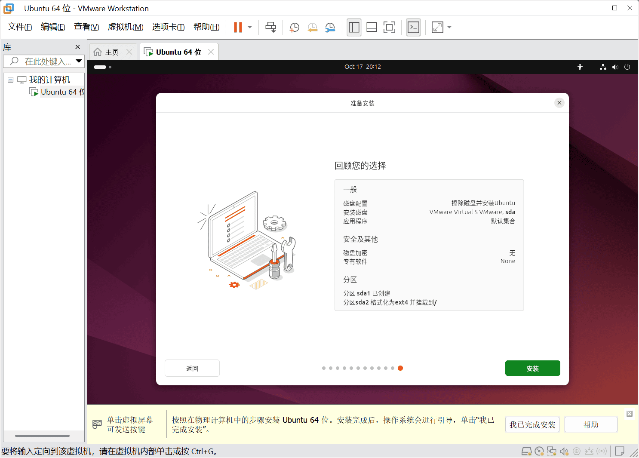Click the 分区 sda1 已创建 line
Screen dimensions: 639x458
(x=367, y=293)
